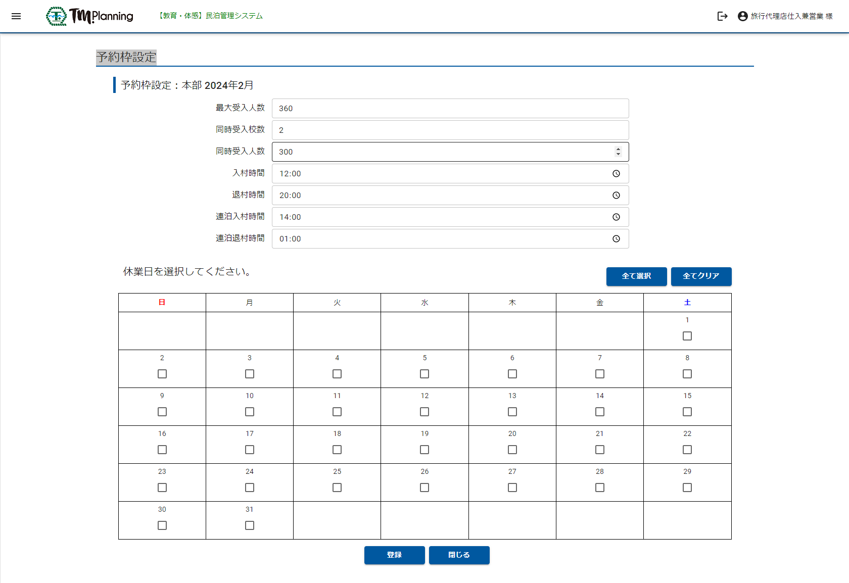Click the 同時受入人数 number stepper arrows
This screenshot has width=849, height=583.
coord(618,152)
